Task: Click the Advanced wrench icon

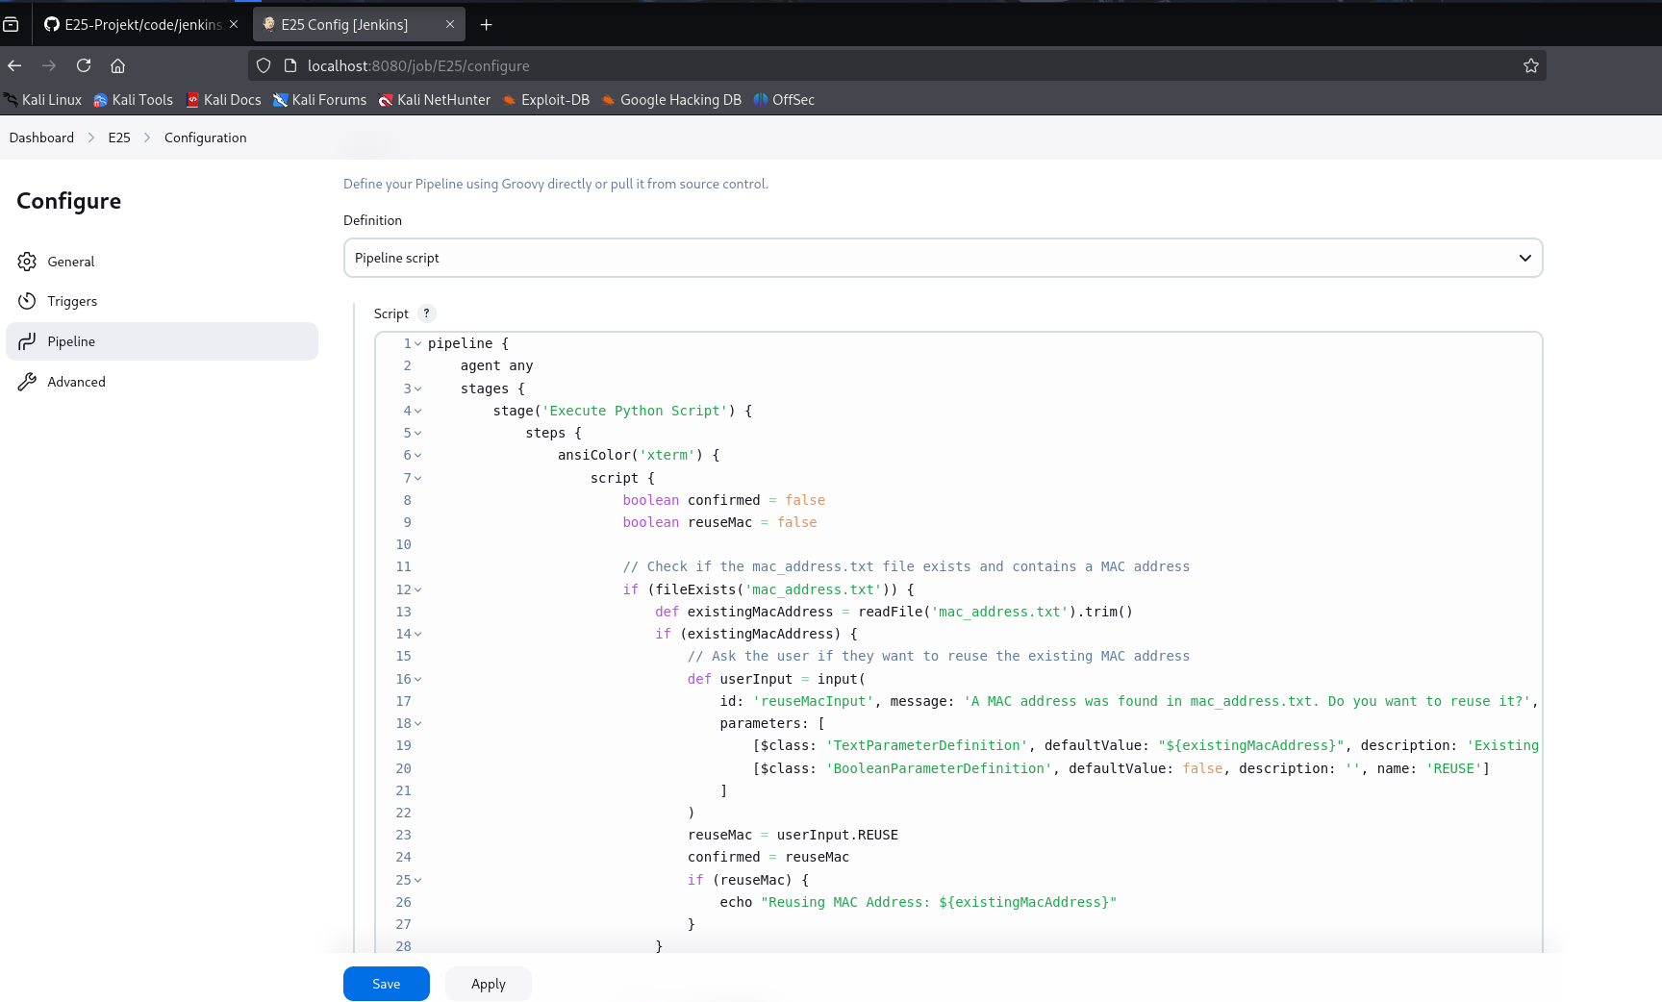Action: click(x=27, y=382)
